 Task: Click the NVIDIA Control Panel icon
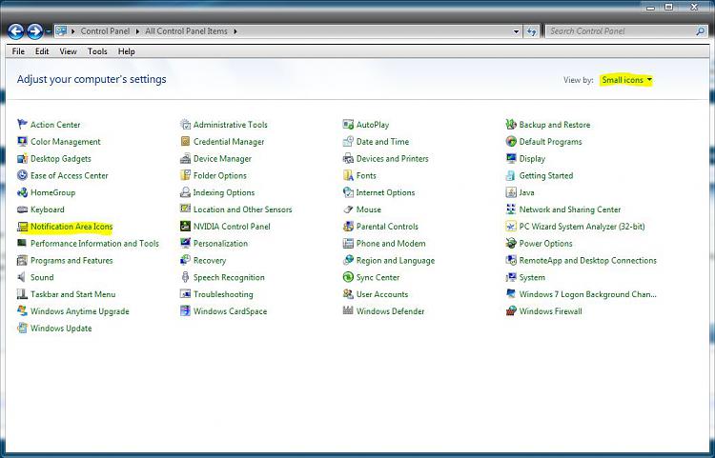tap(185, 226)
